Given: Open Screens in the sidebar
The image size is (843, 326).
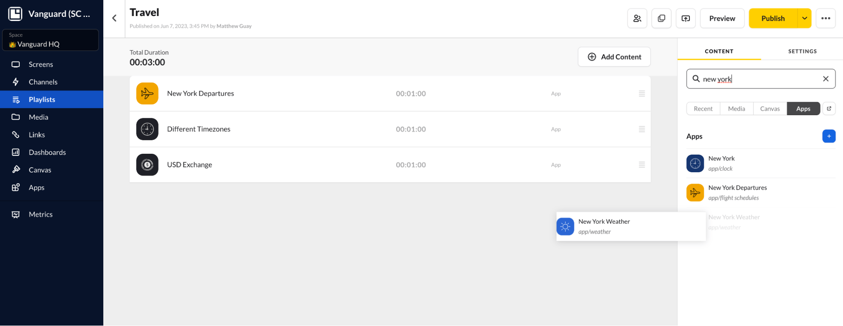Looking at the screenshot, I should click(41, 64).
